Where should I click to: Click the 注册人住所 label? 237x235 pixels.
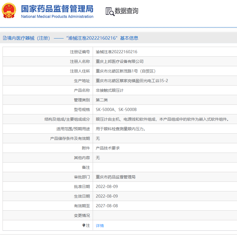pos(80,71)
